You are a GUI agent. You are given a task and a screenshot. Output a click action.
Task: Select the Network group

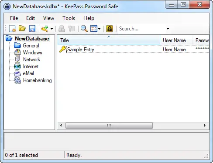(32, 60)
